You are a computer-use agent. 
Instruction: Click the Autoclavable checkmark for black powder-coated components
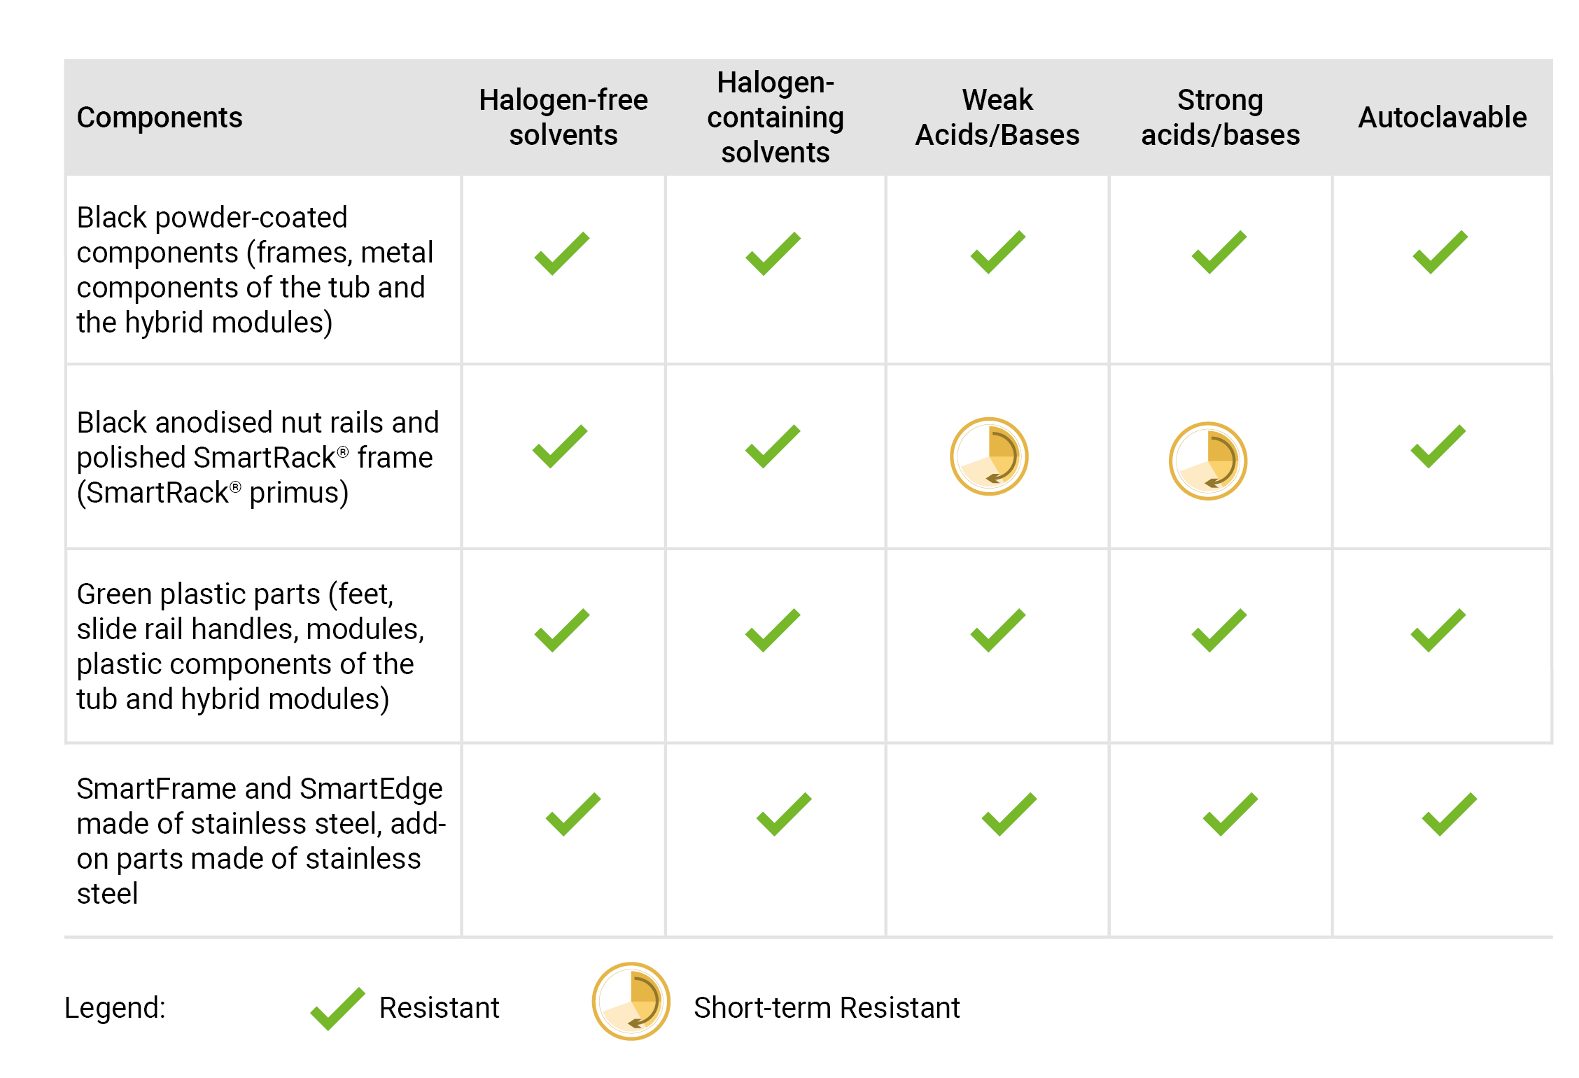(1440, 252)
